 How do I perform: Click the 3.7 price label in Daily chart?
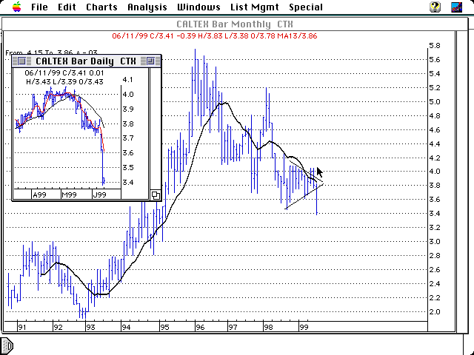pos(127,138)
